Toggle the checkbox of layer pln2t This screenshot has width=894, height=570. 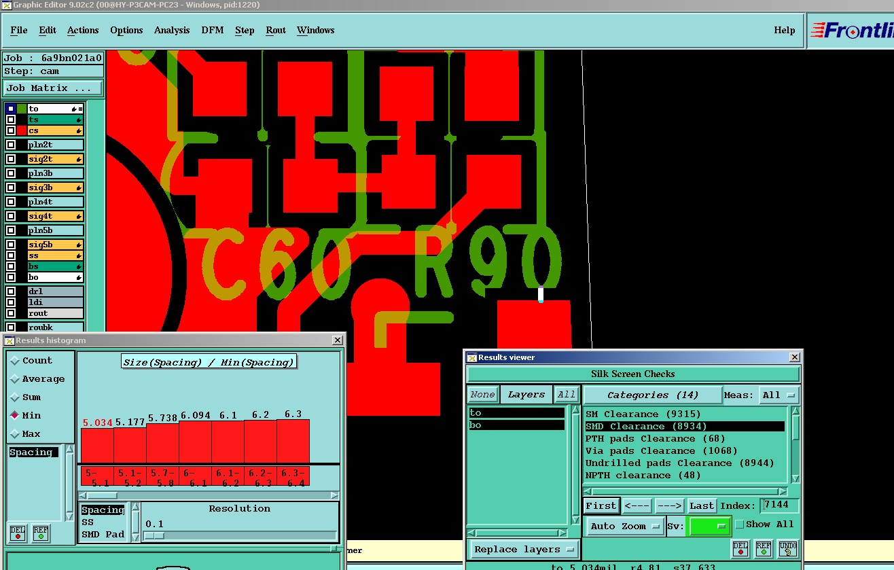pyautogui.click(x=11, y=145)
